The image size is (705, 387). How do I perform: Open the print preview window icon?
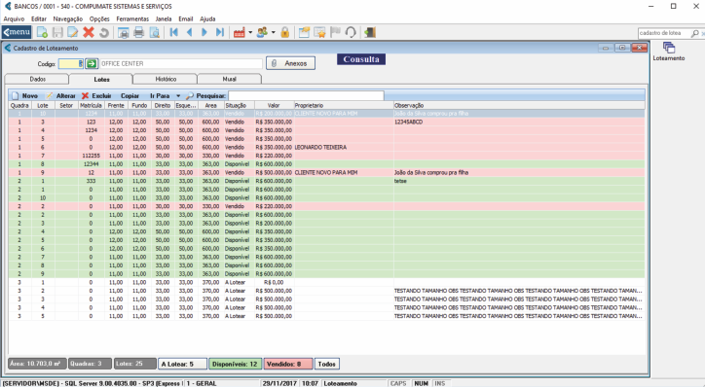coord(124,32)
